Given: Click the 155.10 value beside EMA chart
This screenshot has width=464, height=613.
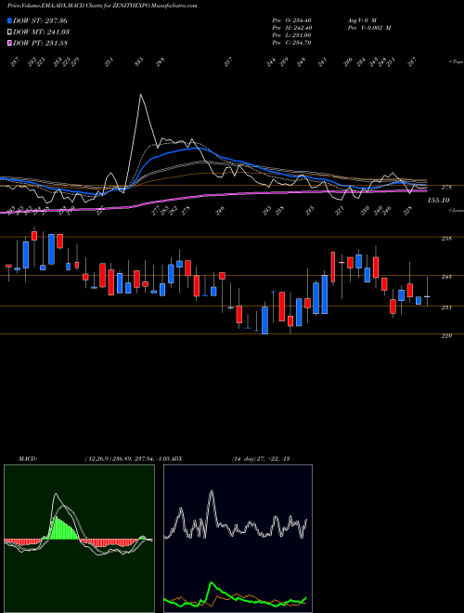Looking at the screenshot, I should pyautogui.click(x=438, y=201).
